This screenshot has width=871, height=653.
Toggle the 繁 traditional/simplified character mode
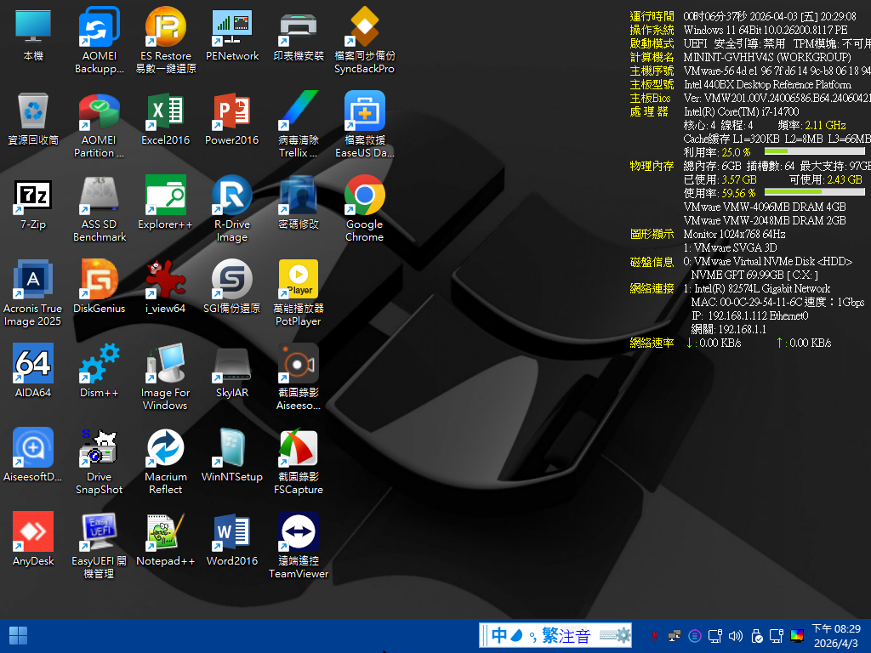(550, 635)
